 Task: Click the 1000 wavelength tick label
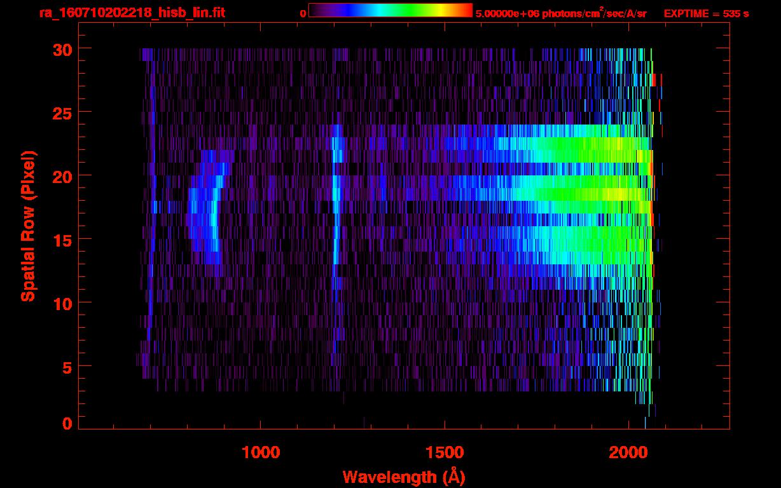pos(260,452)
